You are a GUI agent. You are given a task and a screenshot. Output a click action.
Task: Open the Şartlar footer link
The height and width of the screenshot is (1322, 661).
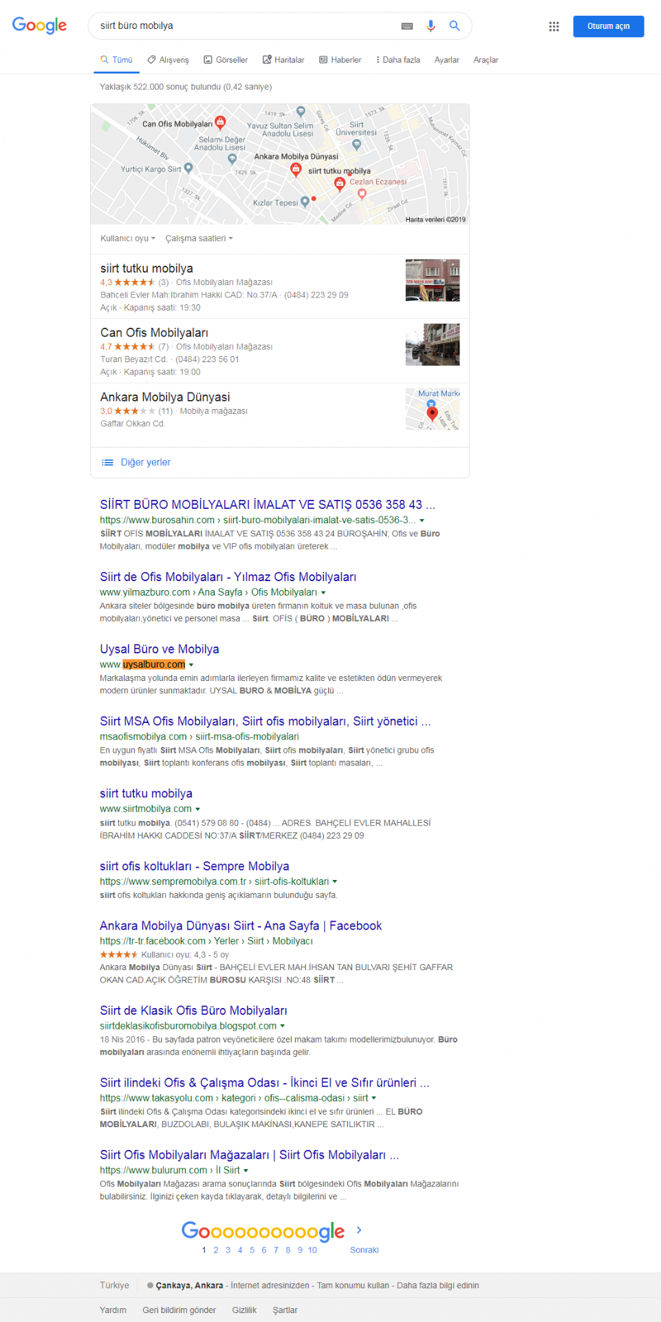[285, 1310]
